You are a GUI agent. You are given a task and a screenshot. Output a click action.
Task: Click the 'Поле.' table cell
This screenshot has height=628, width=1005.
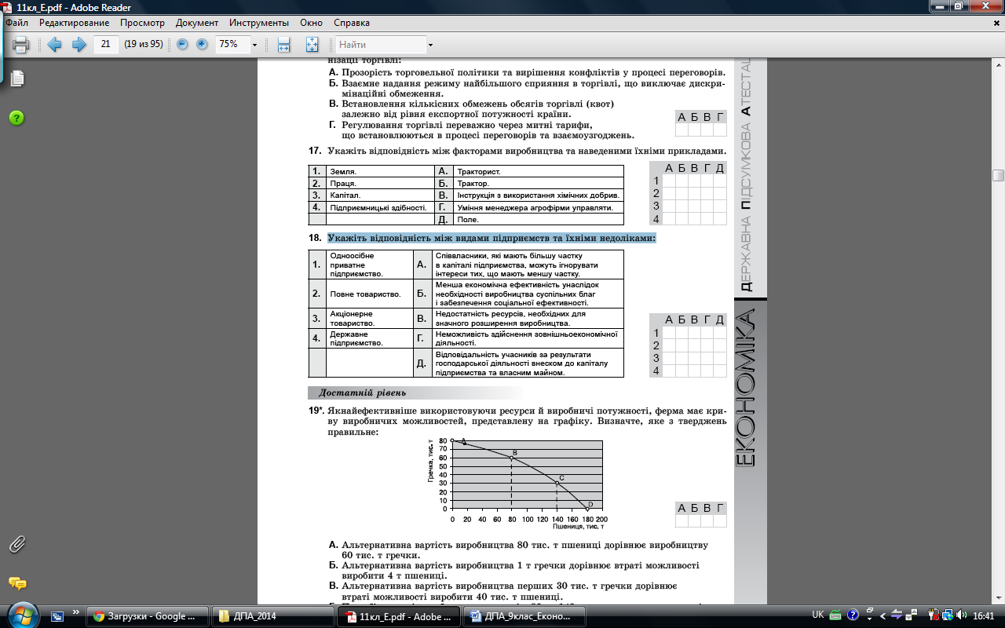click(x=539, y=220)
